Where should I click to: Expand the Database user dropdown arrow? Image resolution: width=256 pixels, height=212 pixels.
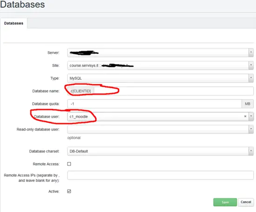tap(251, 116)
